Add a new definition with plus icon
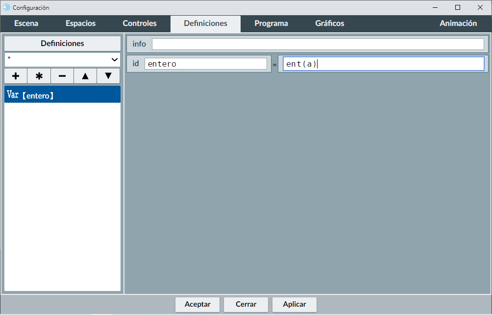This screenshot has height=315, width=492. click(16, 76)
